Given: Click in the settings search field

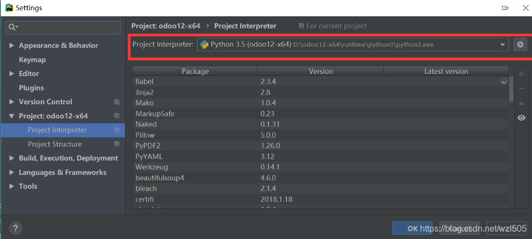Looking at the screenshot, I should point(63,28).
